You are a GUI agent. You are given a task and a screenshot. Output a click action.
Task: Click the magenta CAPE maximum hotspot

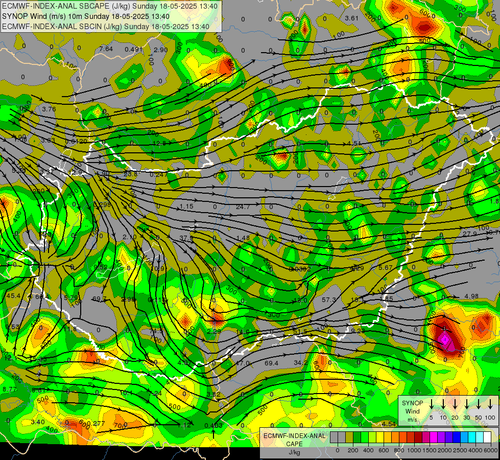(445, 340)
